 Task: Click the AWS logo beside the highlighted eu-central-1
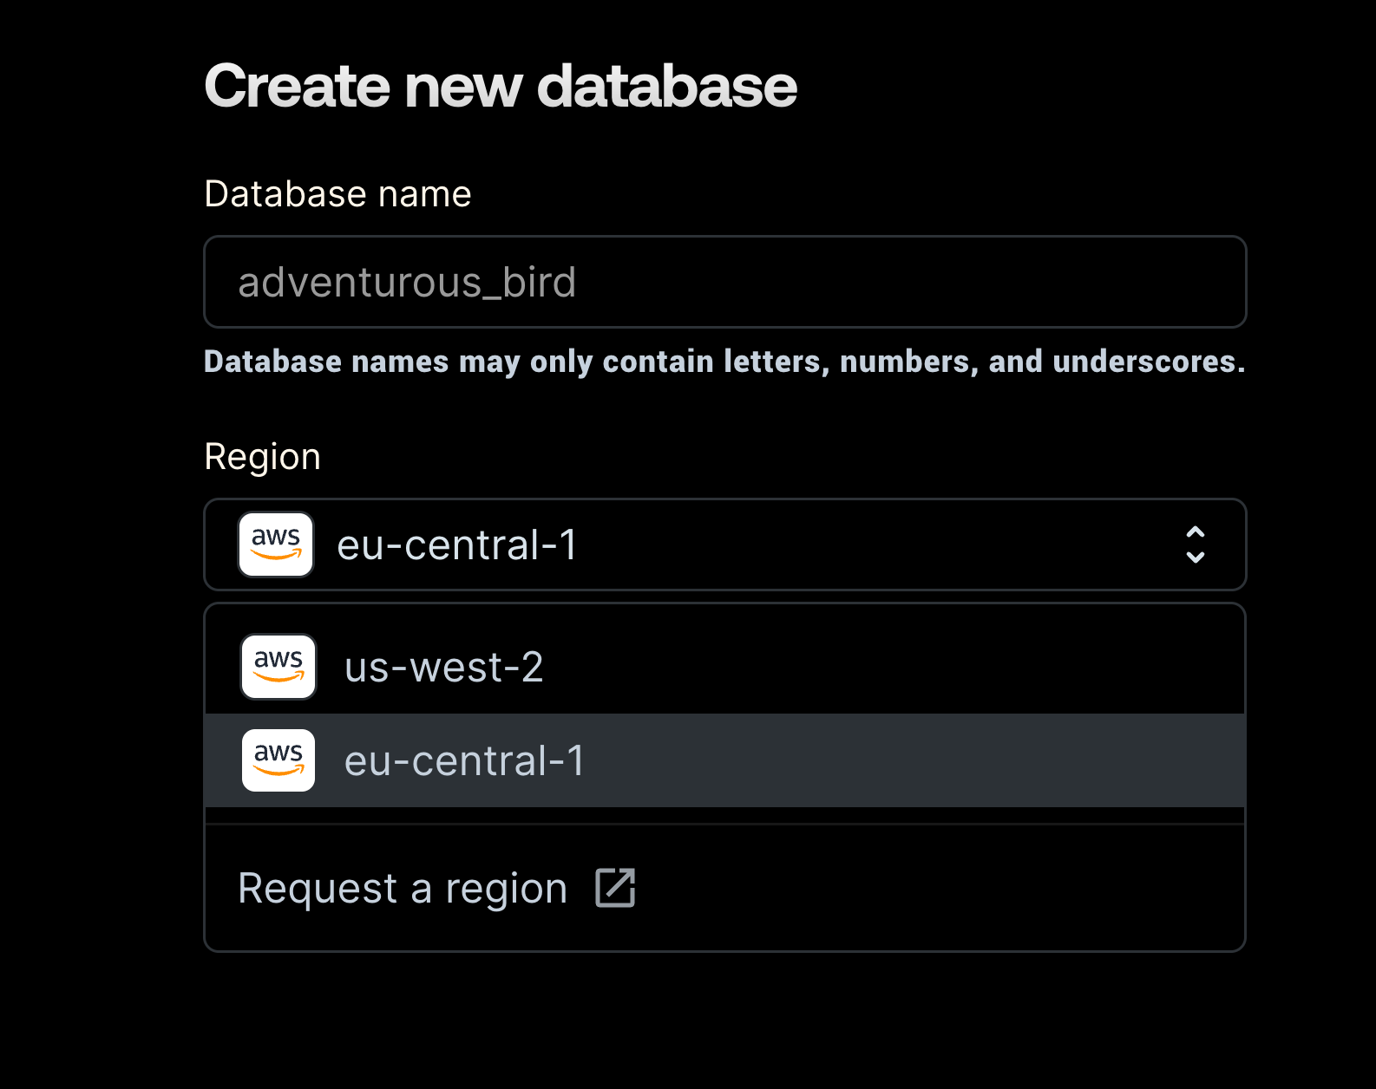pos(278,760)
